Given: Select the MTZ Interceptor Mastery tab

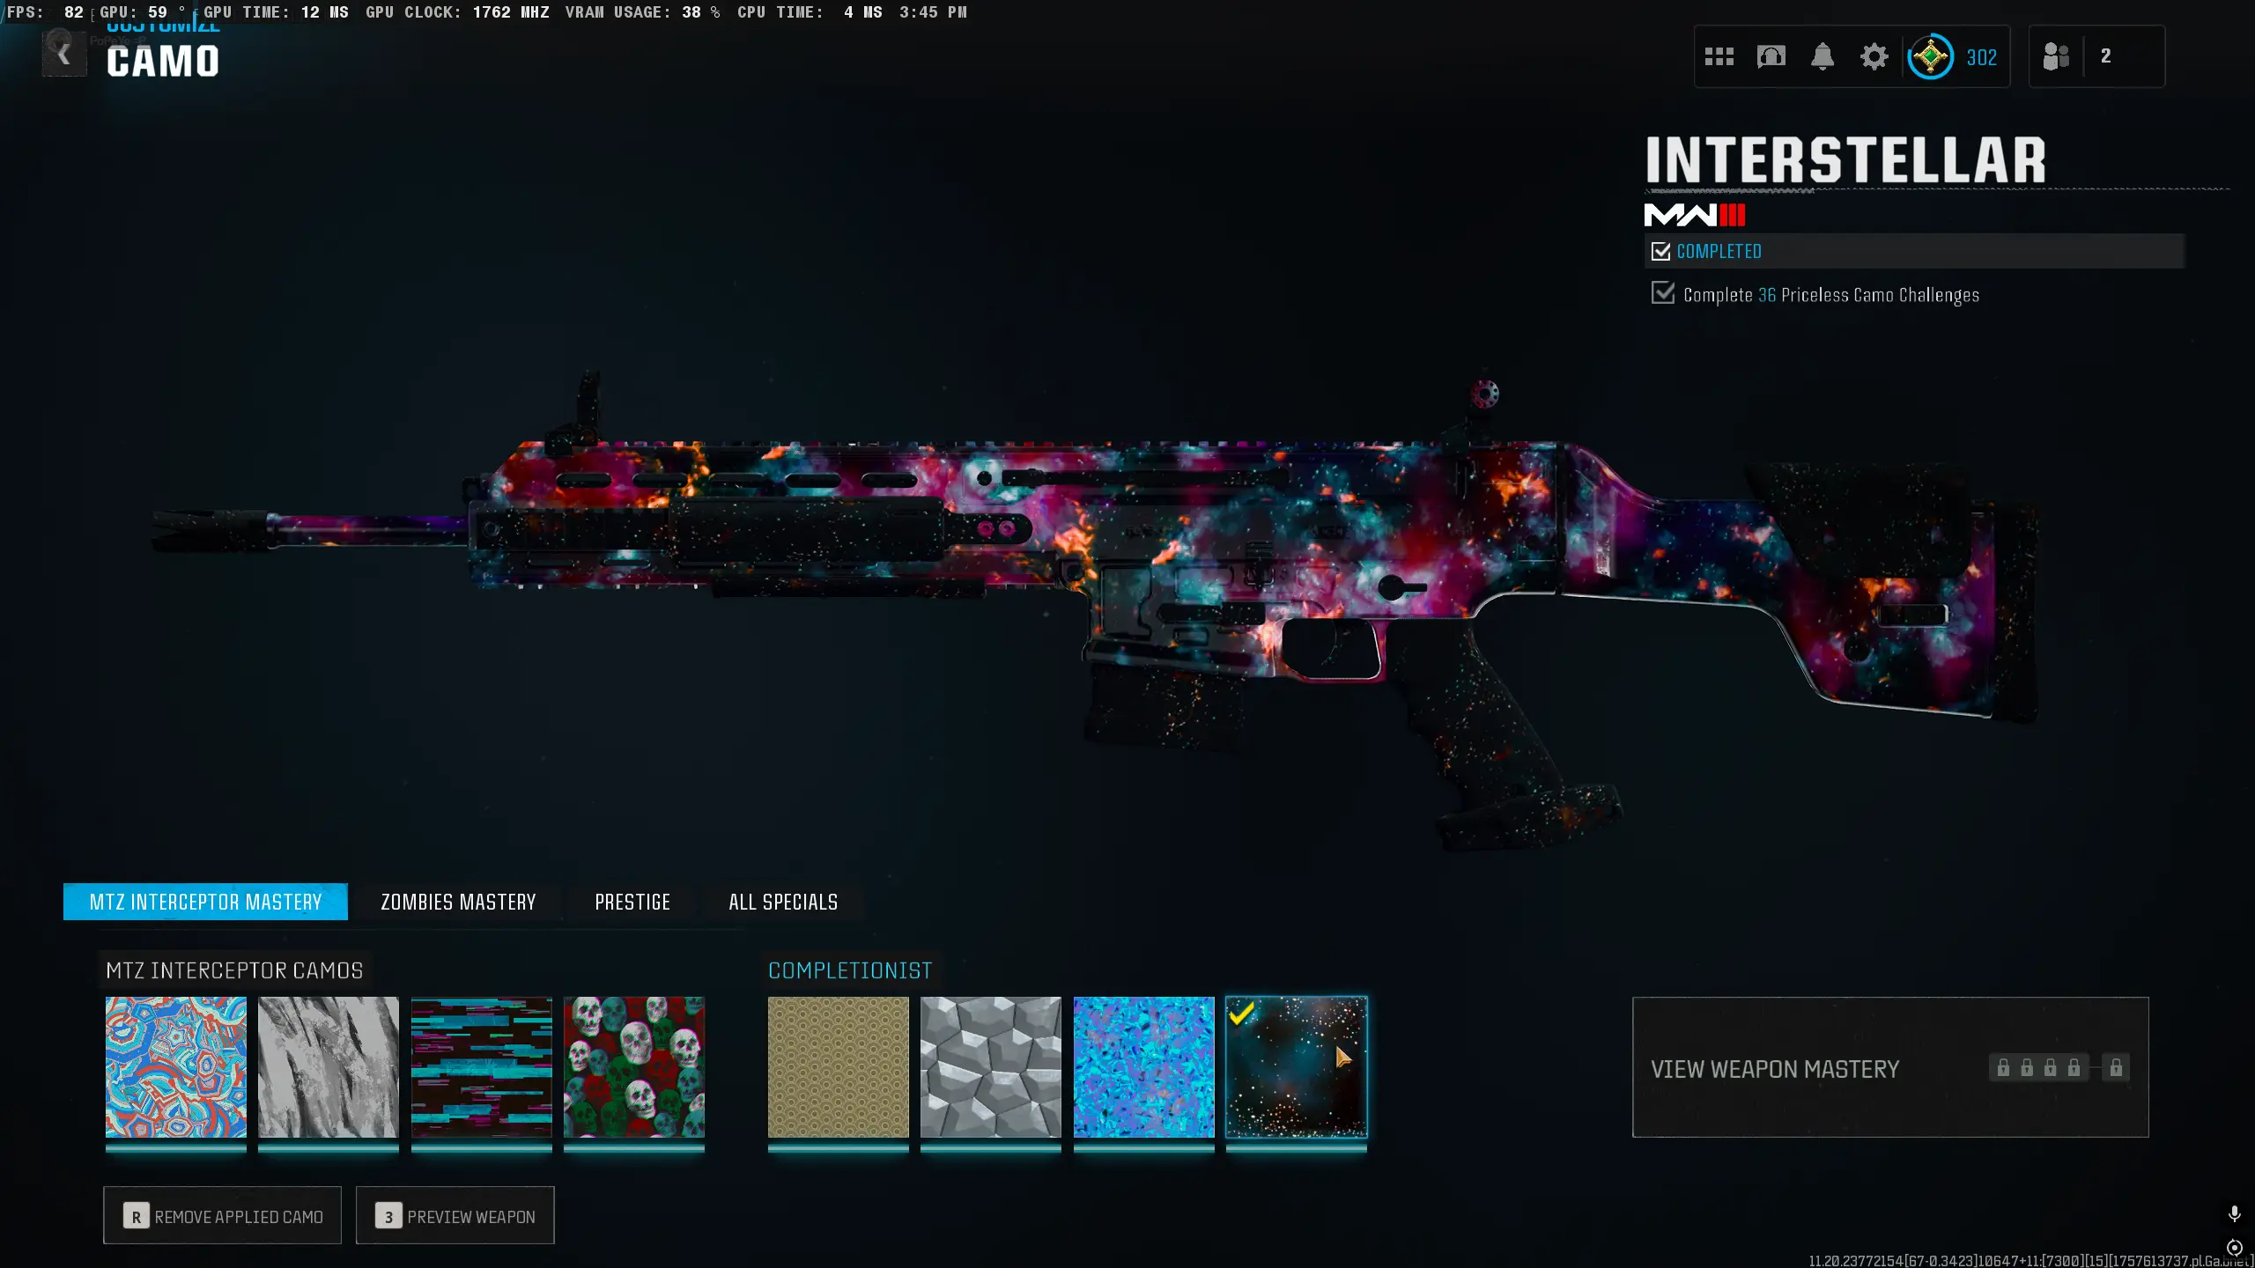Looking at the screenshot, I should (x=205, y=902).
